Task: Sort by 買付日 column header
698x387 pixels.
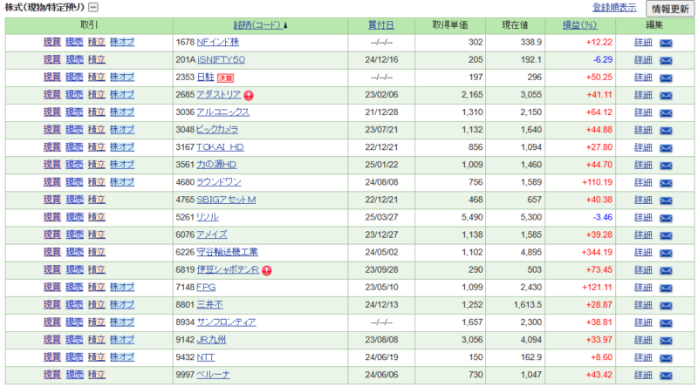Action: [x=381, y=25]
